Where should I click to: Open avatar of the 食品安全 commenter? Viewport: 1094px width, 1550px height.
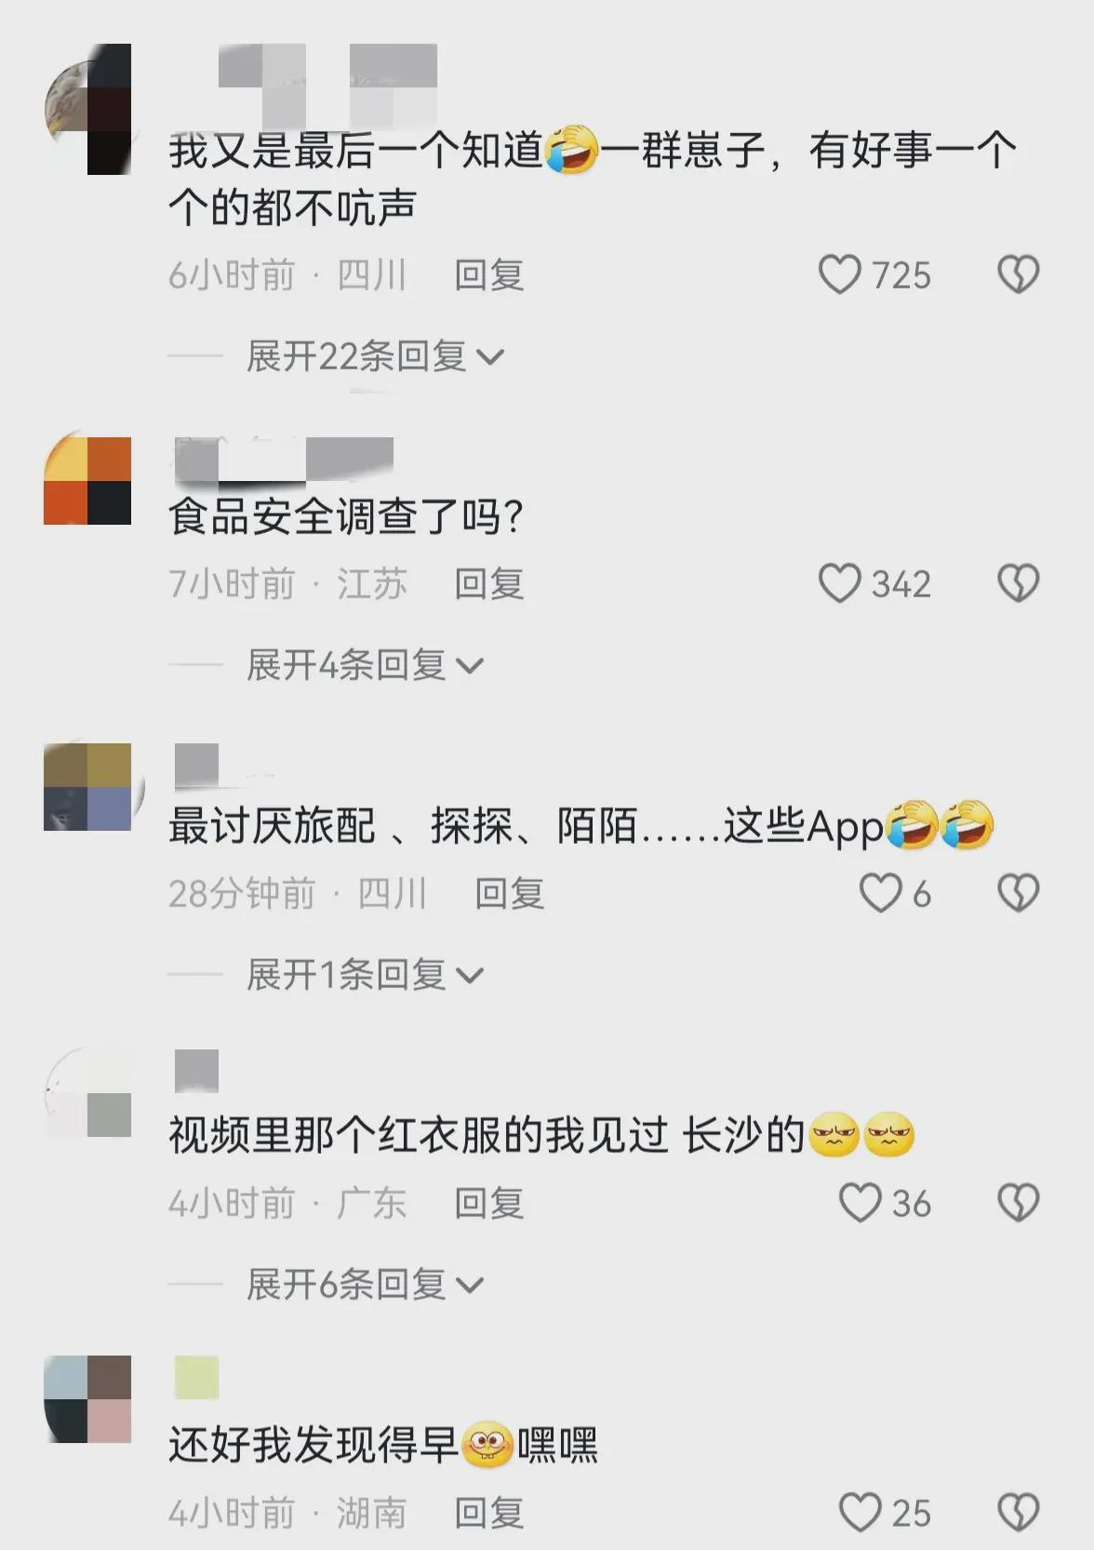pos(87,481)
